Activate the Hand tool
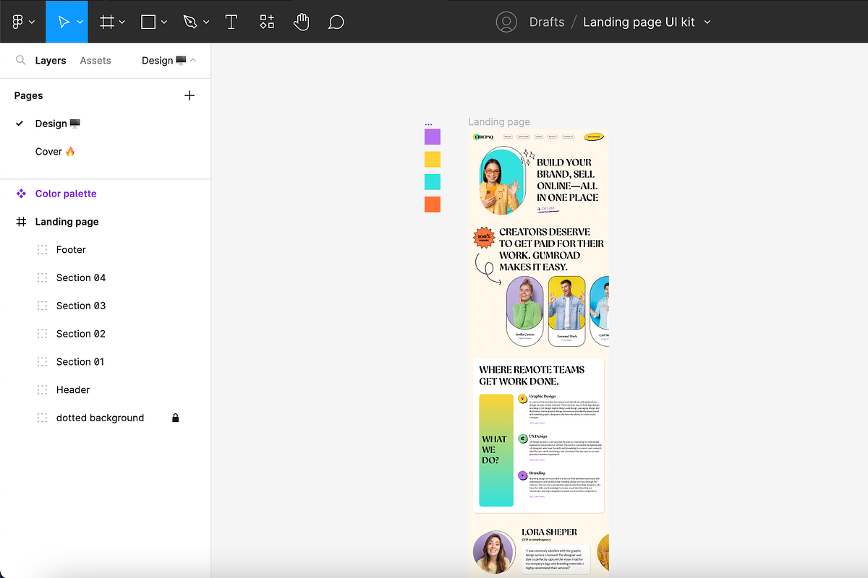The height and width of the screenshot is (578, 868). coord(302,22)
